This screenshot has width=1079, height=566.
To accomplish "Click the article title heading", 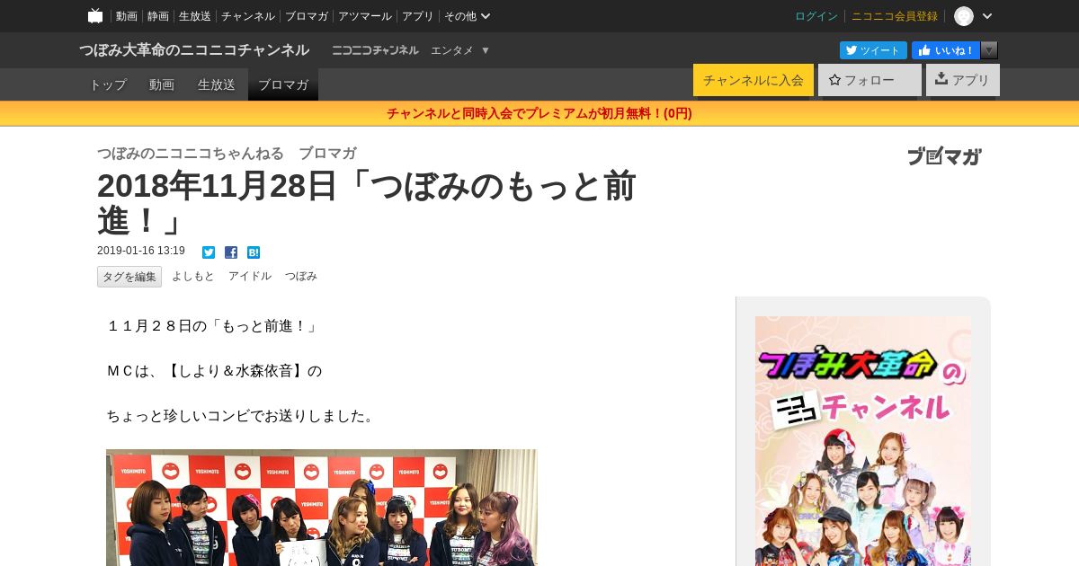I will pos(367,204).
